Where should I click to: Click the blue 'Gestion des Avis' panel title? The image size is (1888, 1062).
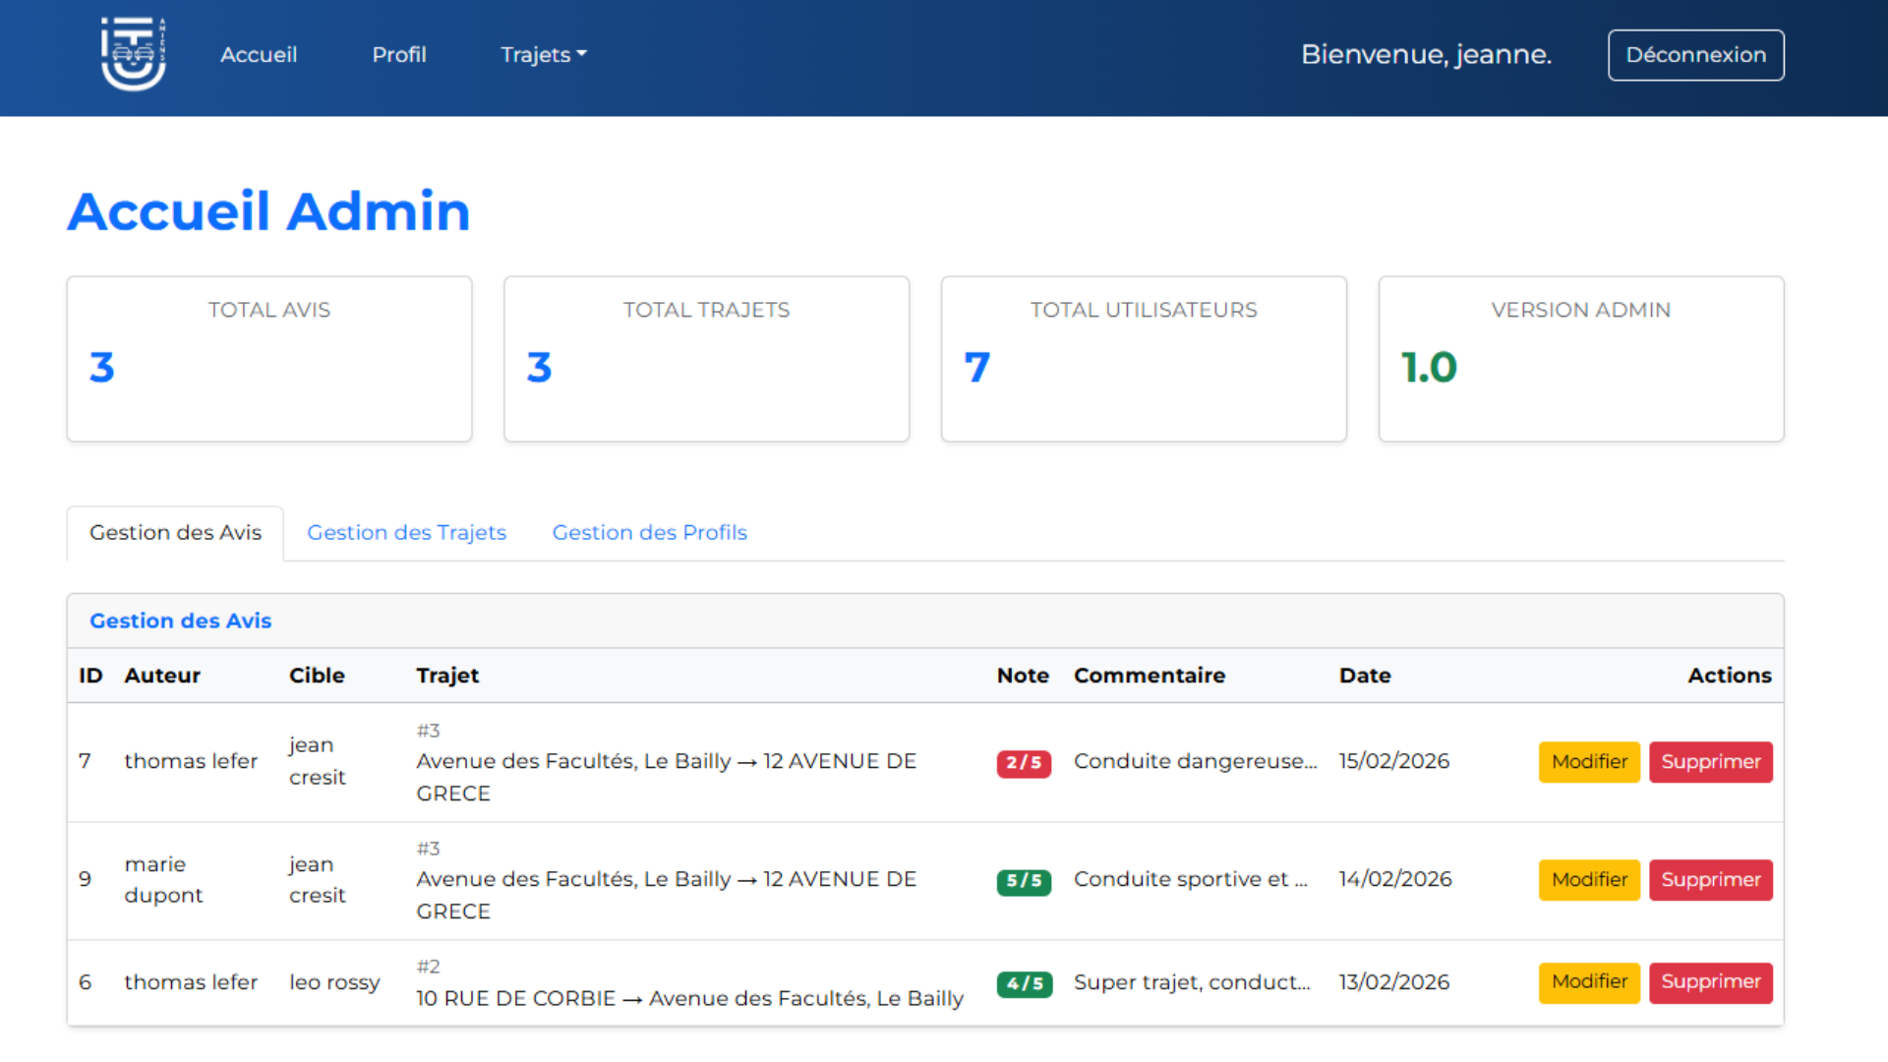pyautogui.click(x=180, y=620)
